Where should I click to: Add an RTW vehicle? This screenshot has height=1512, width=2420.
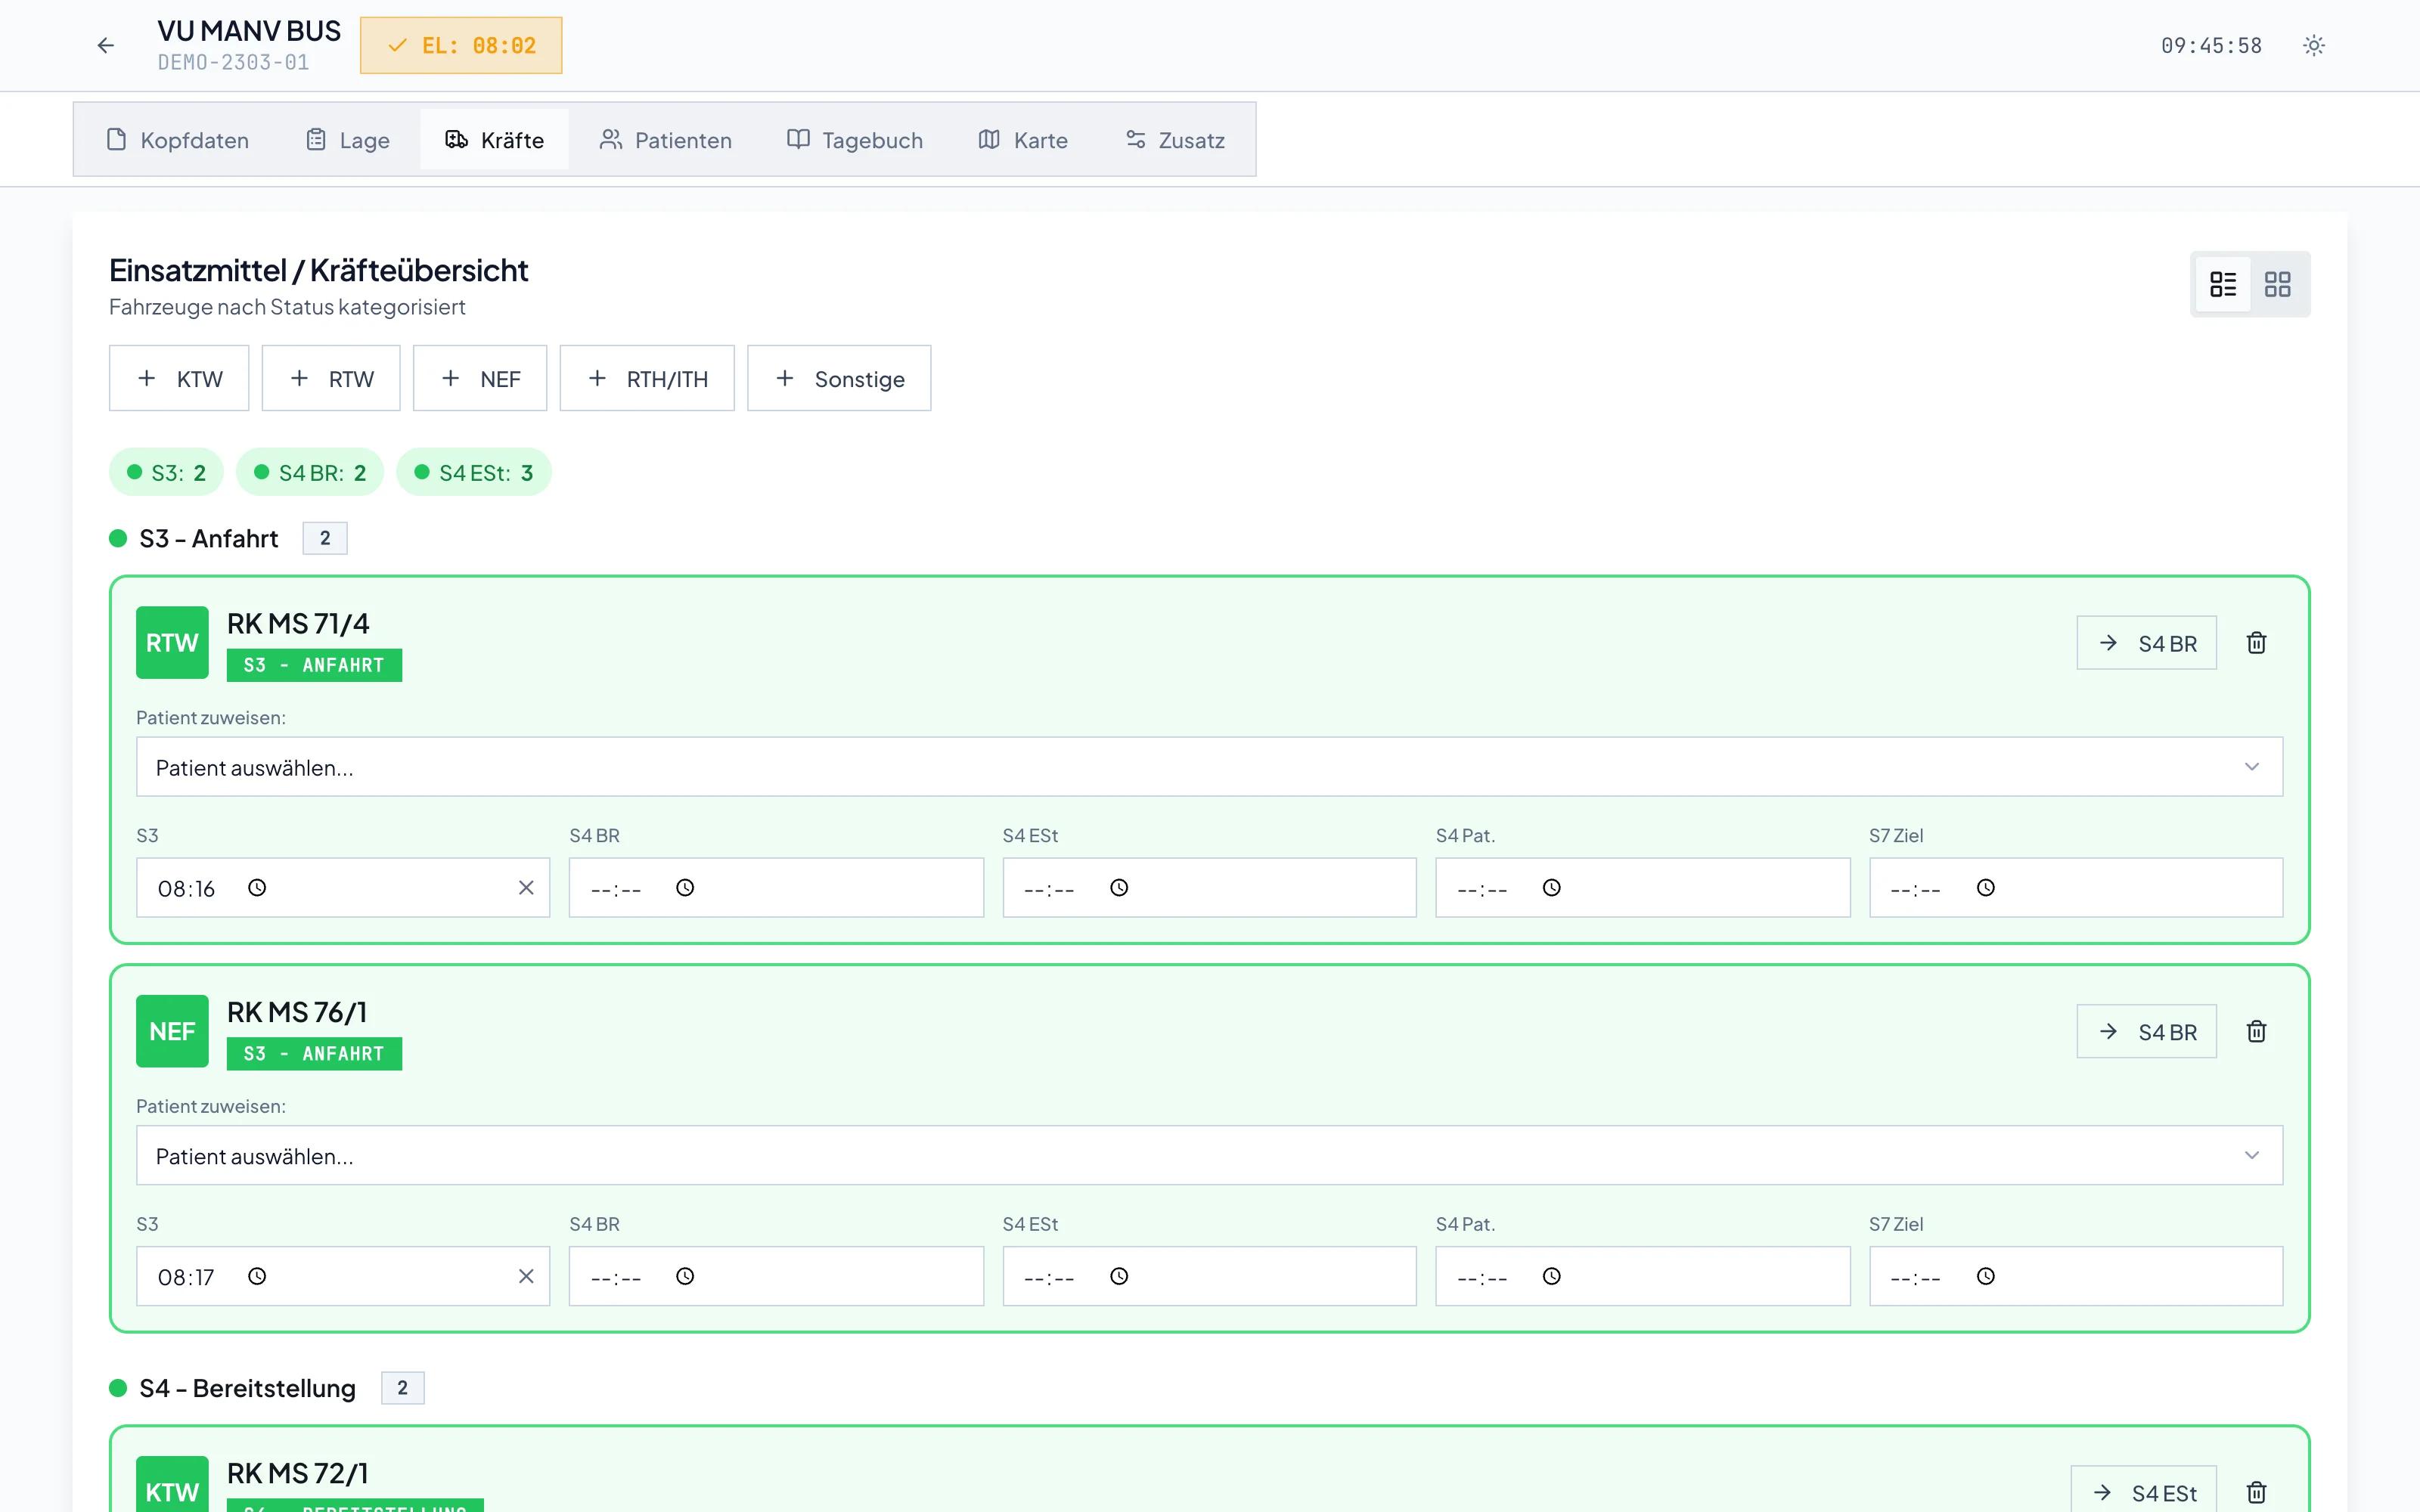[331, 378]
